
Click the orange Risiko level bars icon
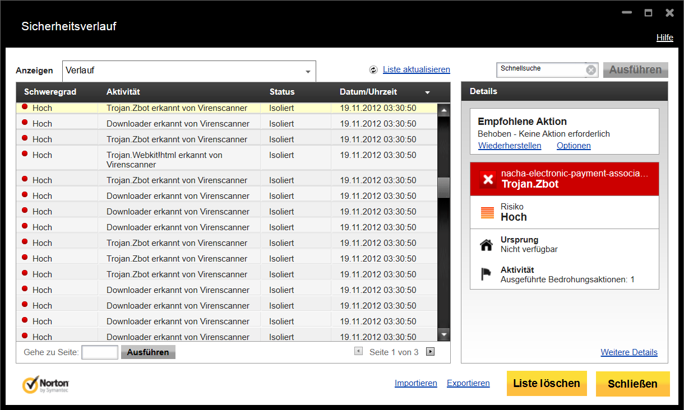487,213
